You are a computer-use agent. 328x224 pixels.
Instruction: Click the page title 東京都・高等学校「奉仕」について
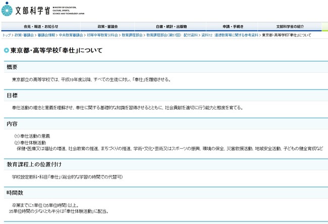click(57, 50)
